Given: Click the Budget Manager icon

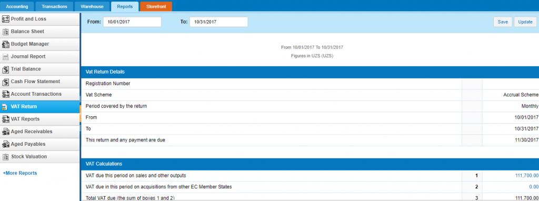Looking at the screenshot, I should 5,44.
